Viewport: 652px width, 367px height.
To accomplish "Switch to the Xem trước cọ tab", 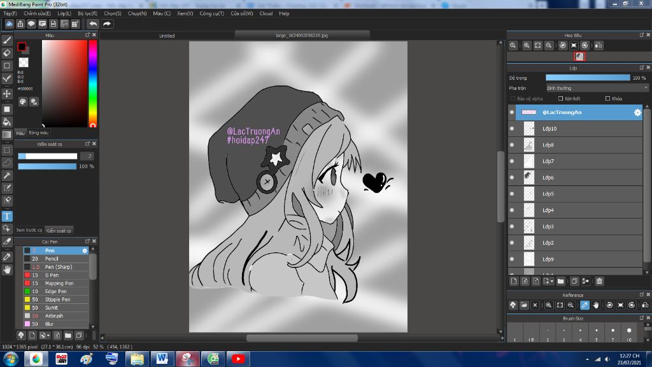I will pos(29,230).
